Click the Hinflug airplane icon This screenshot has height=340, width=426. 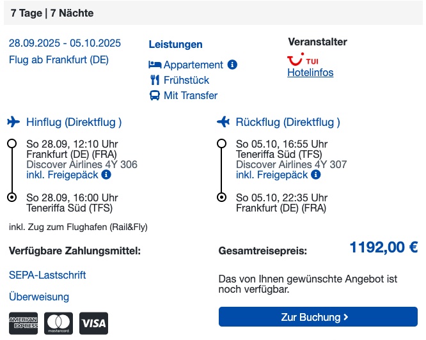(x=13, y=122)
